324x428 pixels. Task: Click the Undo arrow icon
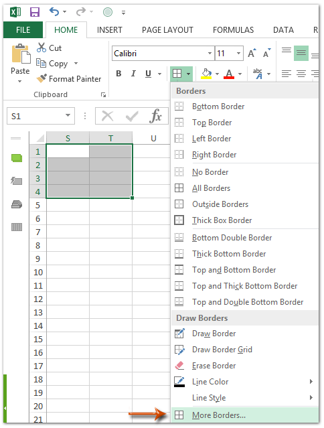tap(54, 12)
